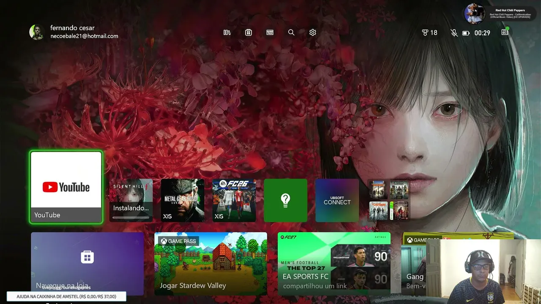Check the controller battery icon
Viewport: 541px width, 304px height.
[x=466, y=33]
